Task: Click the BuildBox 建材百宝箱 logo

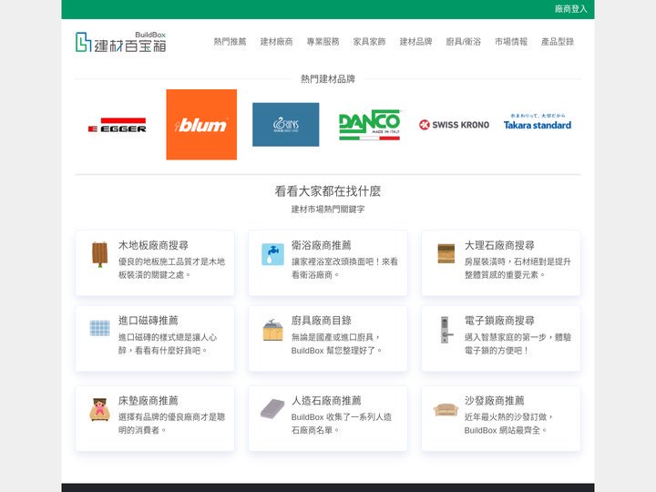Action: [120, 42]
